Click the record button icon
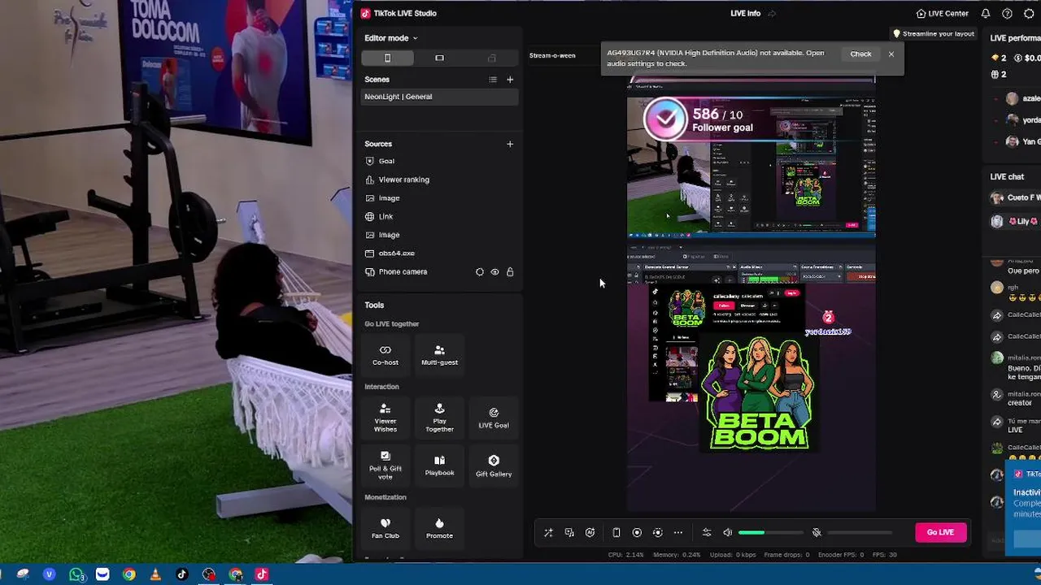 coord(637,533)
